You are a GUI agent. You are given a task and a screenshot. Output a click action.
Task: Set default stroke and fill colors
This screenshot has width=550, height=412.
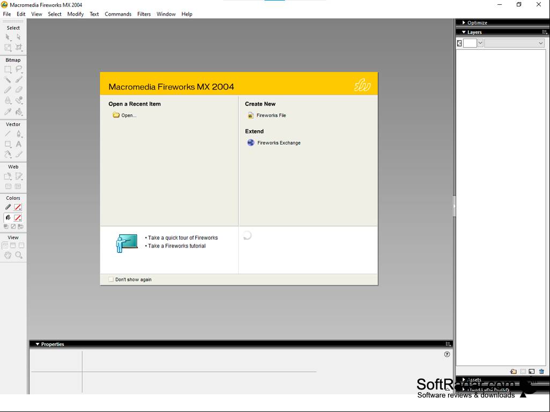tap(6, 227)
